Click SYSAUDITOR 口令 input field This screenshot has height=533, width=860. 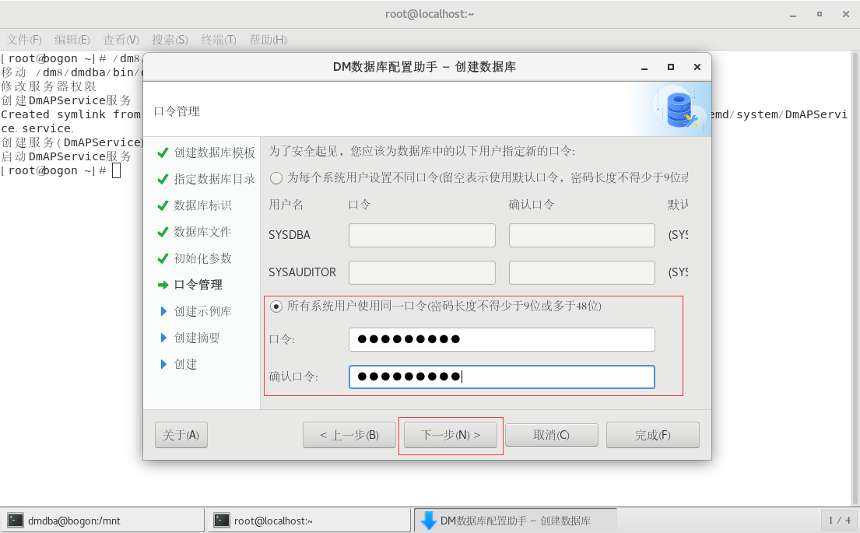click(423, 272)
